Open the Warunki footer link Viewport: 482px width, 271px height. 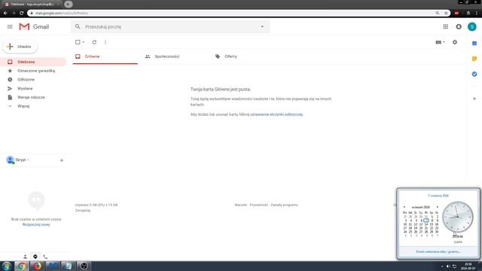241,205
